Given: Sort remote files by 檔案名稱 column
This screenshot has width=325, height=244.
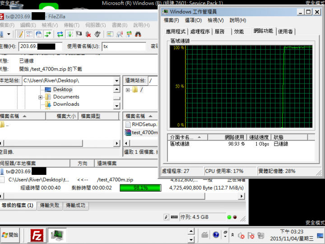Looking at the screenshot, I should pos(141,116).
